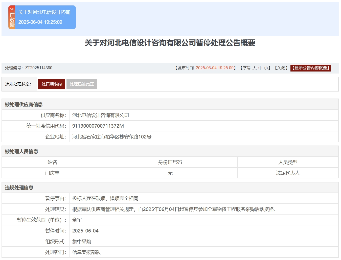Image resolution: width=341 pixels, height=260 pixels.
Task: Click the 姓名 column header
Action: tap(52, 162)
